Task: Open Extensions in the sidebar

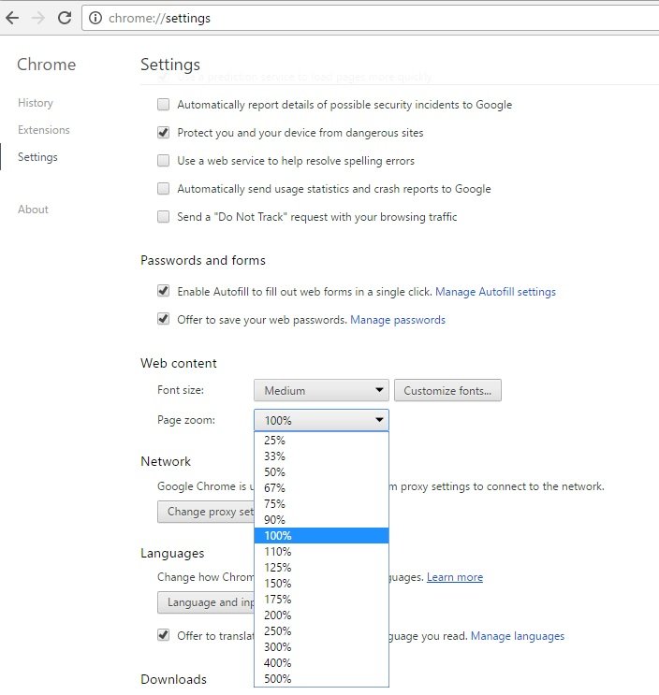Action: click(x=44, y=130)
